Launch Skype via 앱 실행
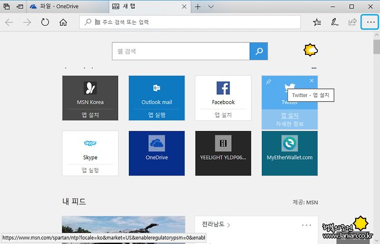380x244 pixels. coord(90,170)
